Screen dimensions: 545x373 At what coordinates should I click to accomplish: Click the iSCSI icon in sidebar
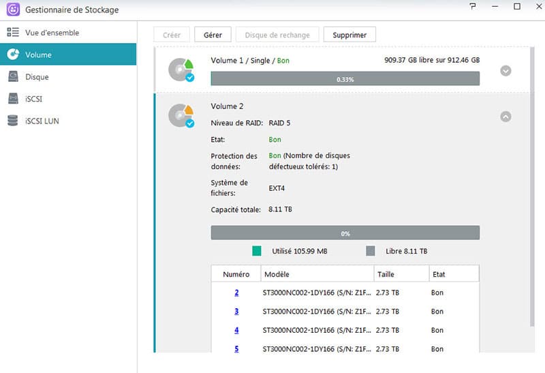[x=12, y=99]
